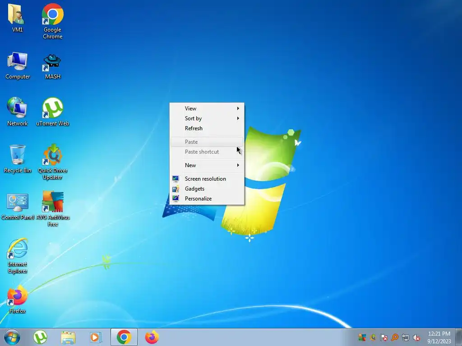Select the Internet Explorer desktop shortcut

(x=18, y=256)
